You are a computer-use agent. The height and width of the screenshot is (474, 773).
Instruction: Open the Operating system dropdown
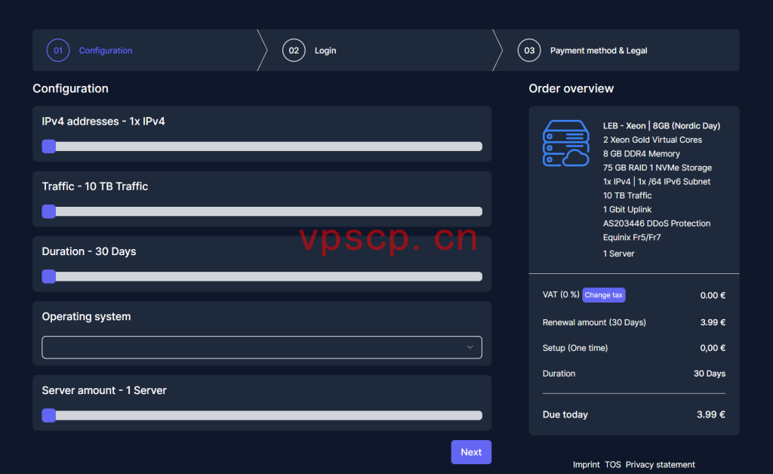point(262,347)
